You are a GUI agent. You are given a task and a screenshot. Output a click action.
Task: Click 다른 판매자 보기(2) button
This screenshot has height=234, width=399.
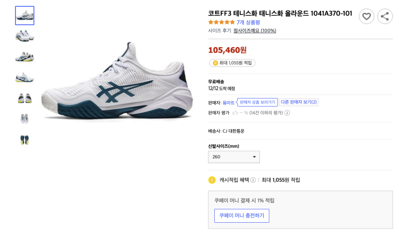(x=299, y=102)
